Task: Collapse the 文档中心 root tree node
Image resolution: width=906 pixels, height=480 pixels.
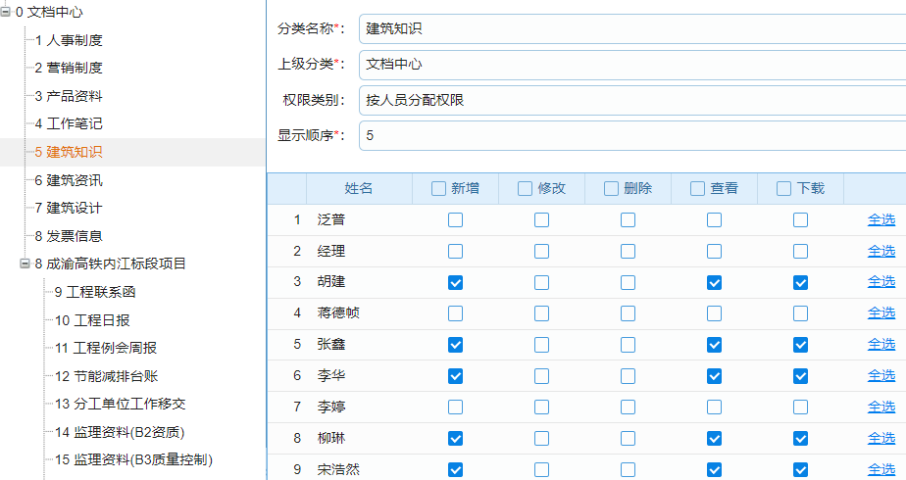Action: click(6, 12)
